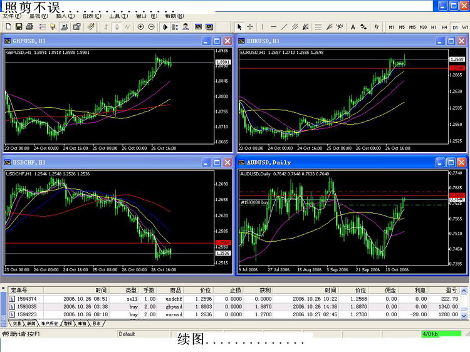Select the Equidistant Channel tool
The image size is (470, 352).
(x=295, y=27)
